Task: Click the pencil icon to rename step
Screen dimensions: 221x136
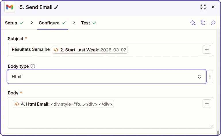Action: (x=56, y=7)
